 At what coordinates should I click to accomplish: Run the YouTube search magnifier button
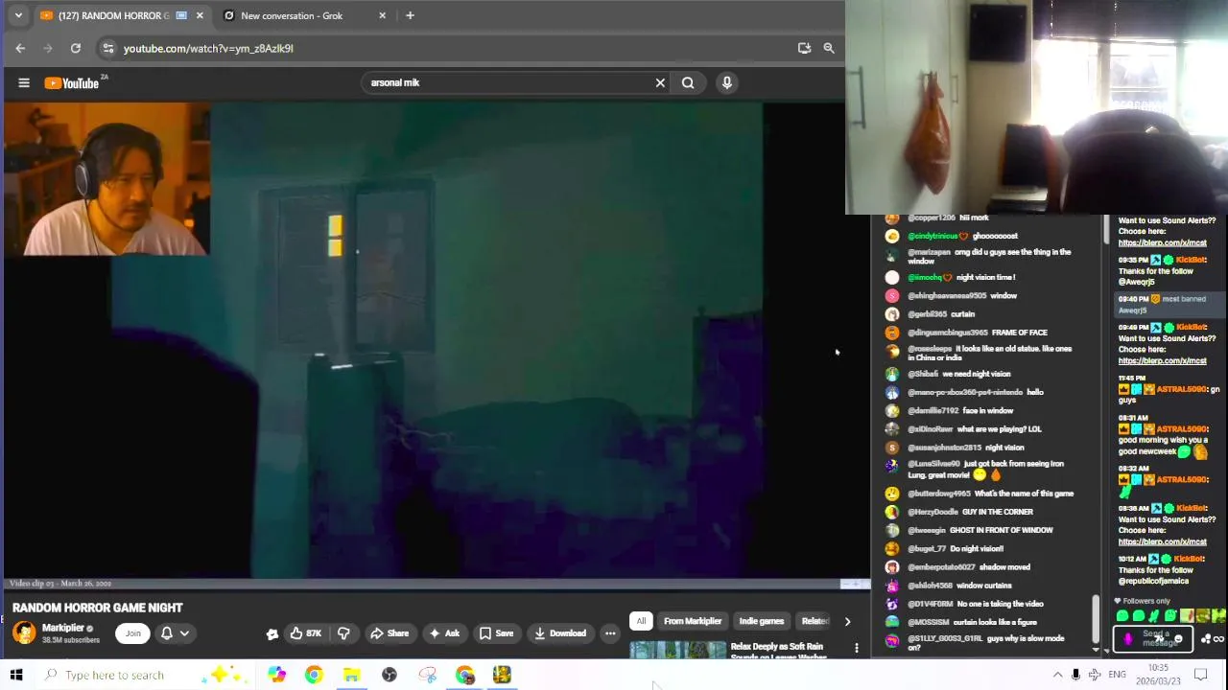(x=688, y=82)
